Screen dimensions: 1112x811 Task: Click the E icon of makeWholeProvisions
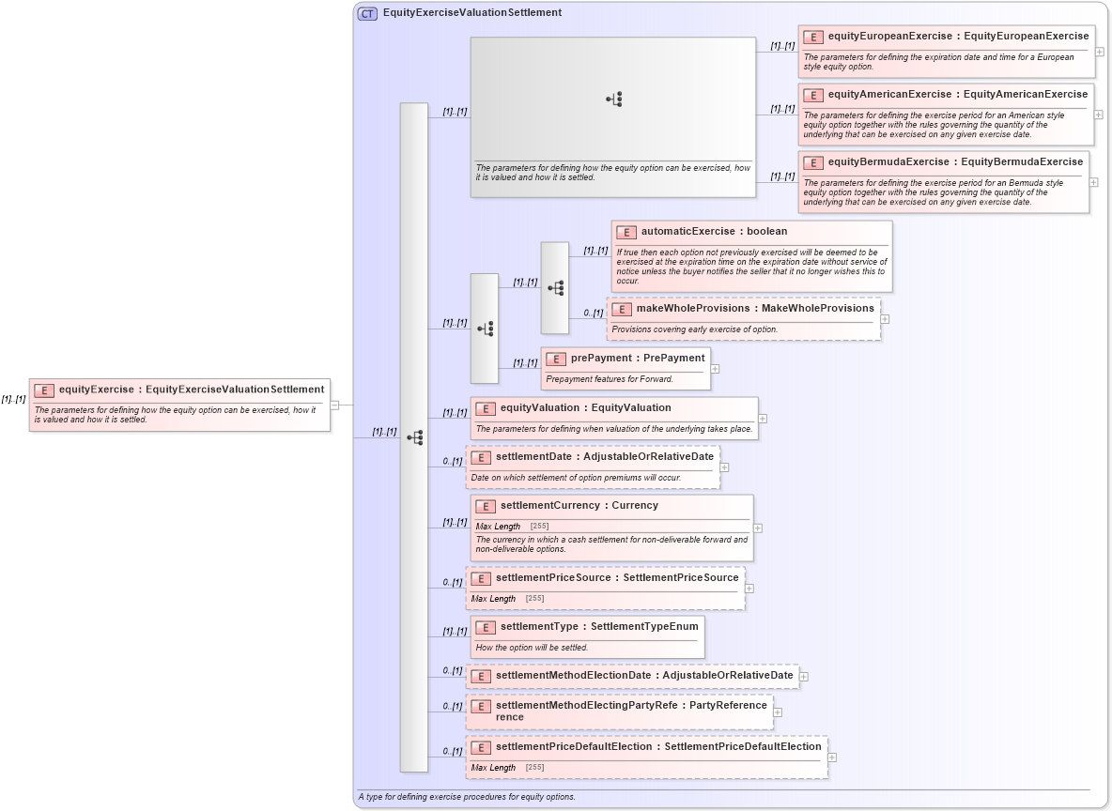click(x=621, y=309)
